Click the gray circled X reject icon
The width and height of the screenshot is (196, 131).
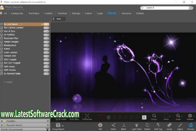click(109, 117)
